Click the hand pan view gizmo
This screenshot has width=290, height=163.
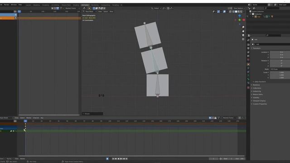point(243,31)
